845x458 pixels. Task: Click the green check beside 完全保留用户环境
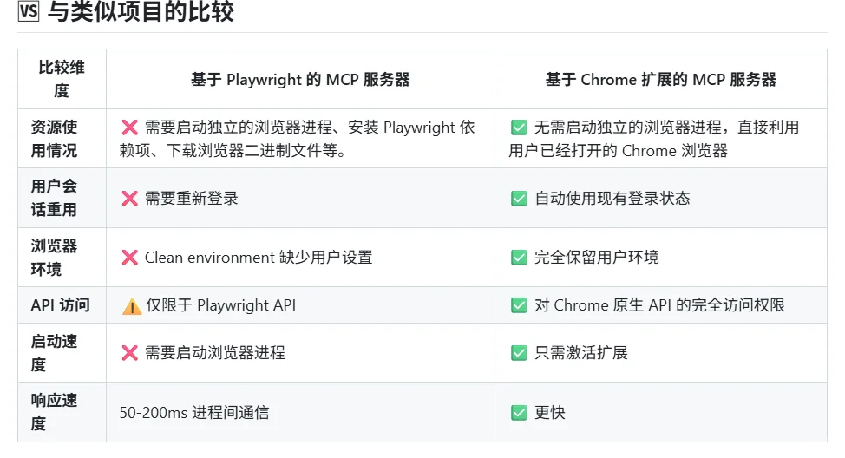coord(519,258)
